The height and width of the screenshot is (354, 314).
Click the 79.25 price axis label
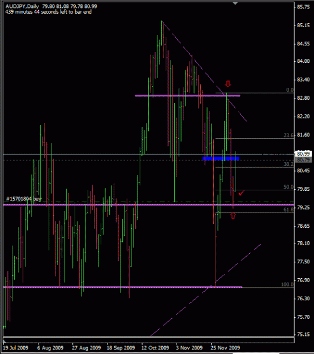[x=303, y=207]
